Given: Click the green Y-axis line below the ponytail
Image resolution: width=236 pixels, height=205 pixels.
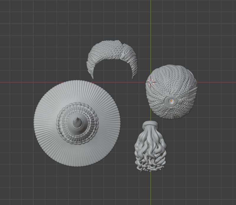Looking at the screenshot, I should pos(151,189).
